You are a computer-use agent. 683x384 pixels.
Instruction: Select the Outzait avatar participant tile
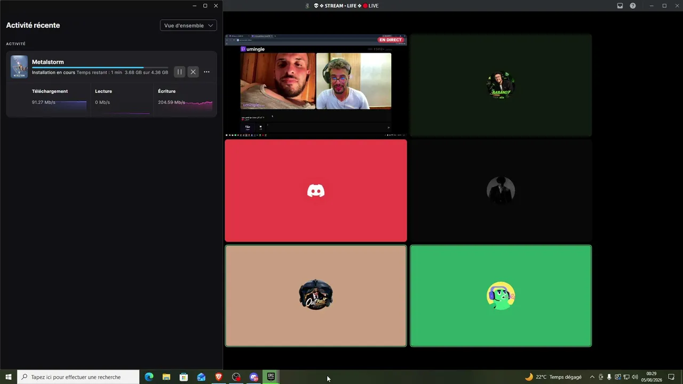pyautogui.click(x=316, y=295)
